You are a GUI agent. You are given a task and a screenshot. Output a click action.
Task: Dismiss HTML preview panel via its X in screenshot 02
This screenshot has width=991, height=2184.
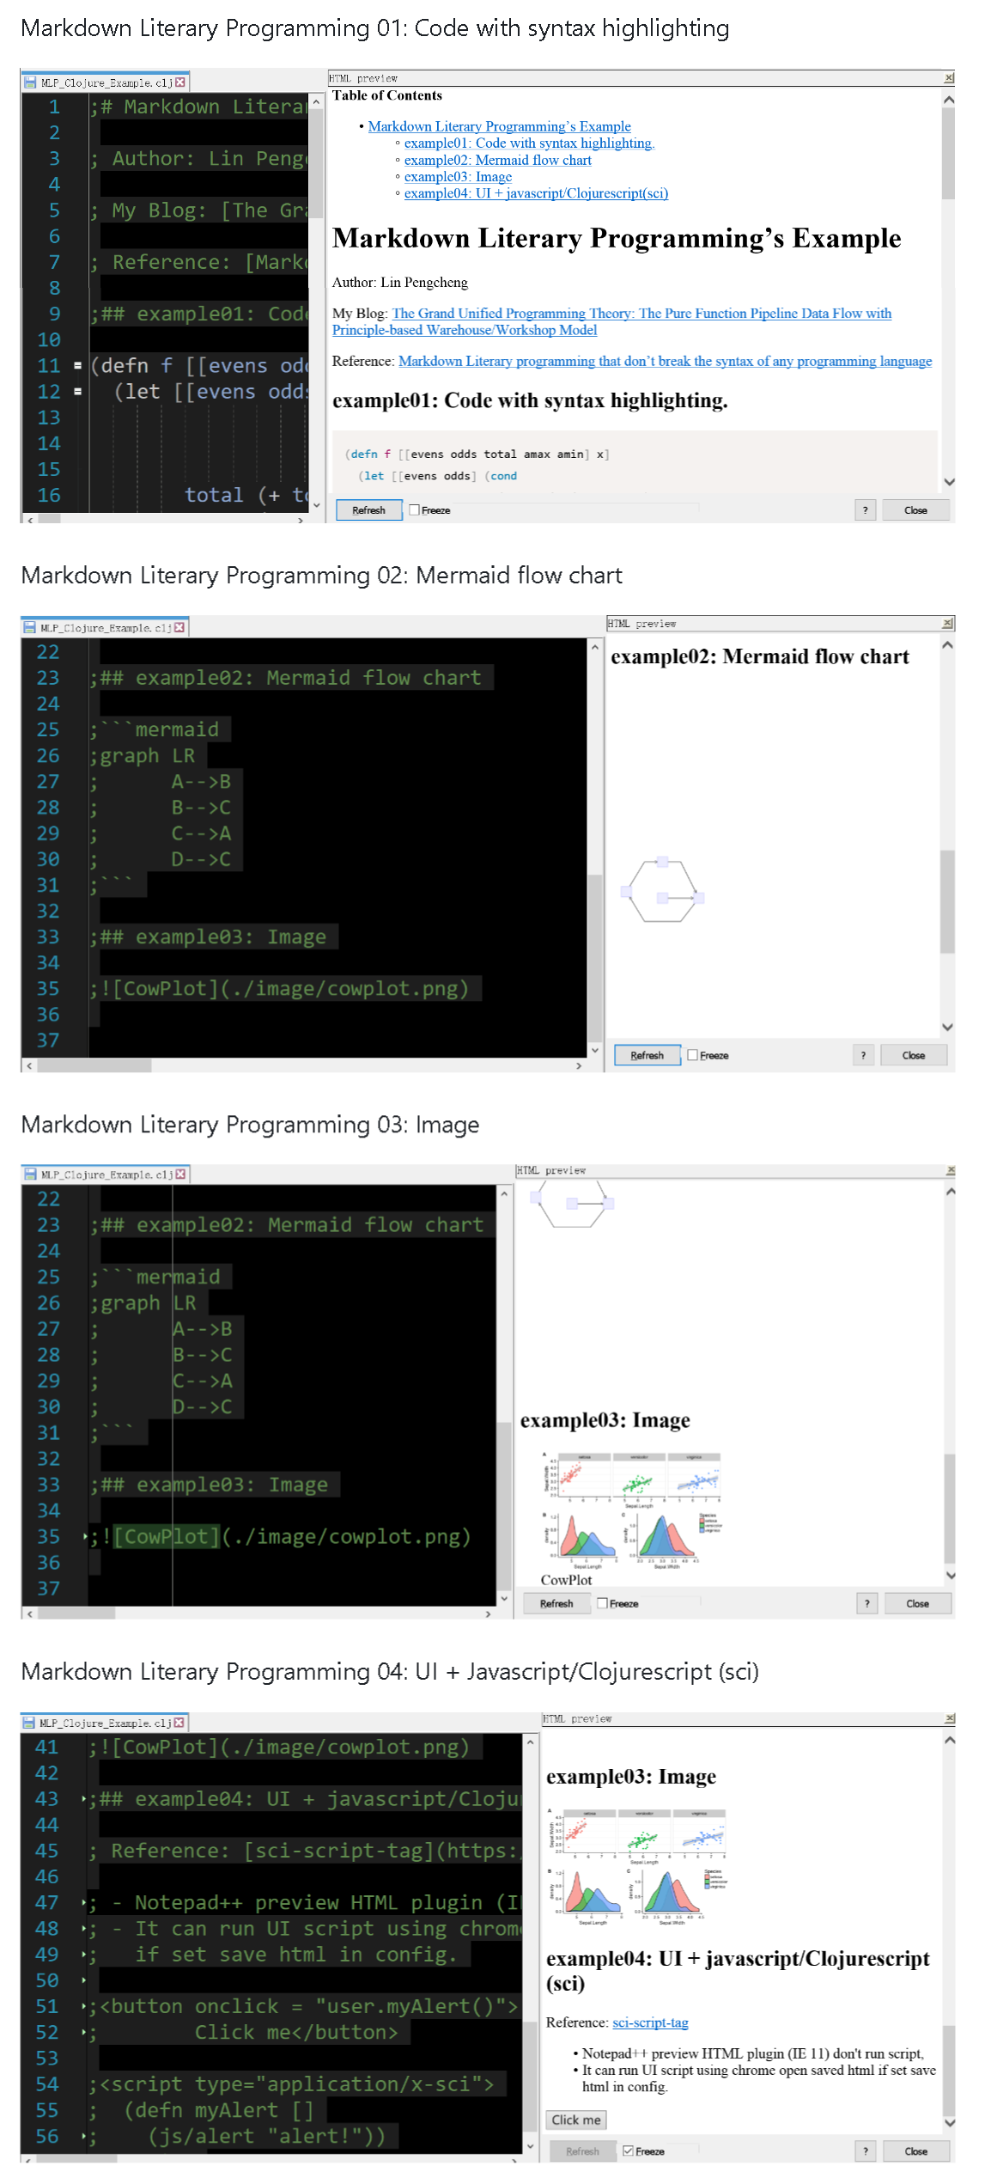(x=948, y=623)
